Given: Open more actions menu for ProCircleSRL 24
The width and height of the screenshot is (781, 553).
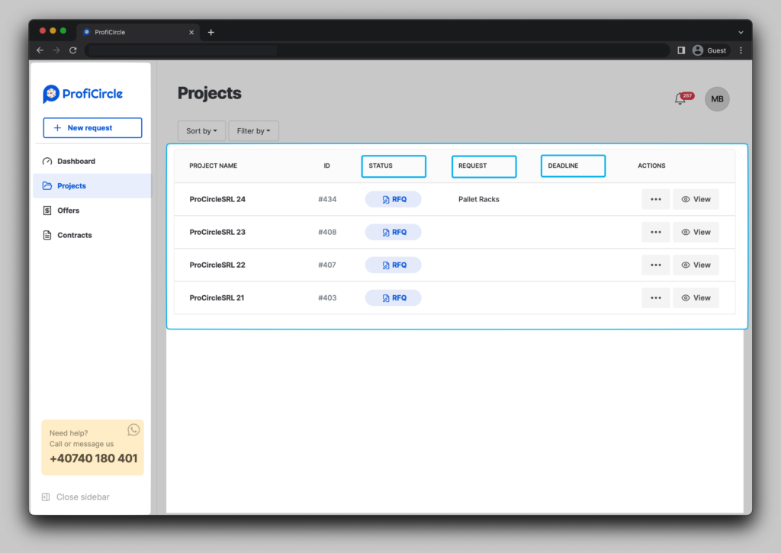Looking at the screenshot, I should 655,199.
